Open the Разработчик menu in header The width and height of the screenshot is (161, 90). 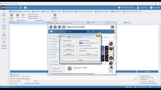click(x=142, y=7)
